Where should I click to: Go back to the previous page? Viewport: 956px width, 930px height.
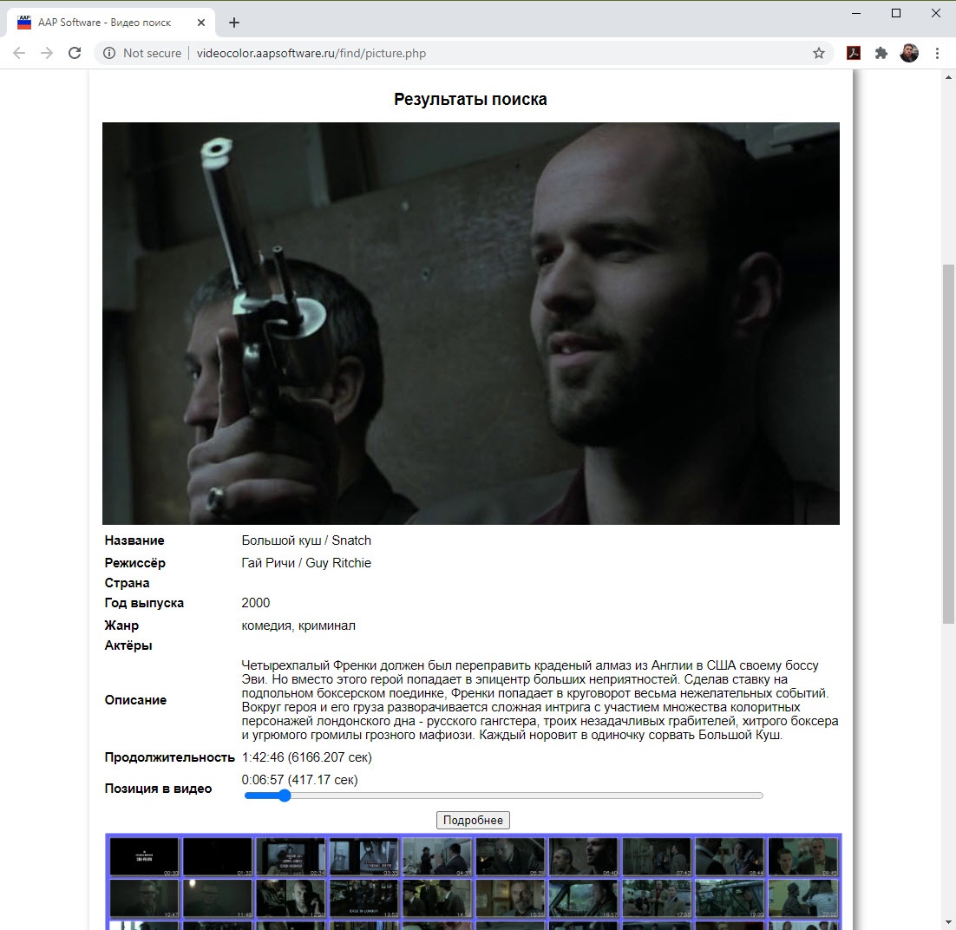point(19,53)
